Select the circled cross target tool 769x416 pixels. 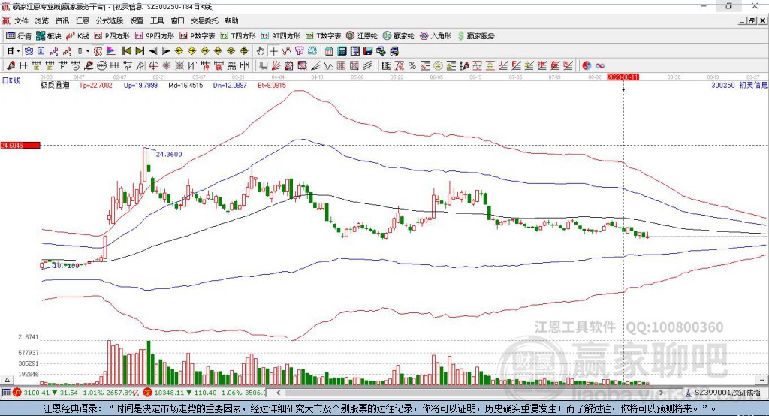[x=153, y=65]
